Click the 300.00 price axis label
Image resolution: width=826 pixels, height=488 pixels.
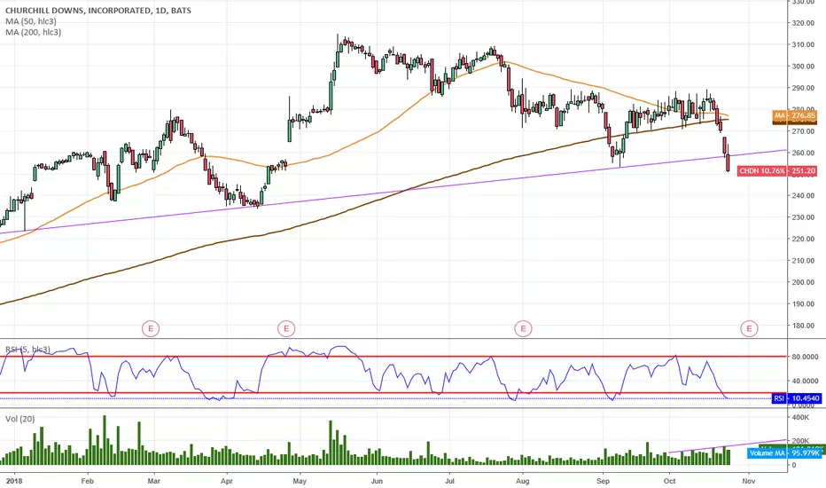pos(804,67)
